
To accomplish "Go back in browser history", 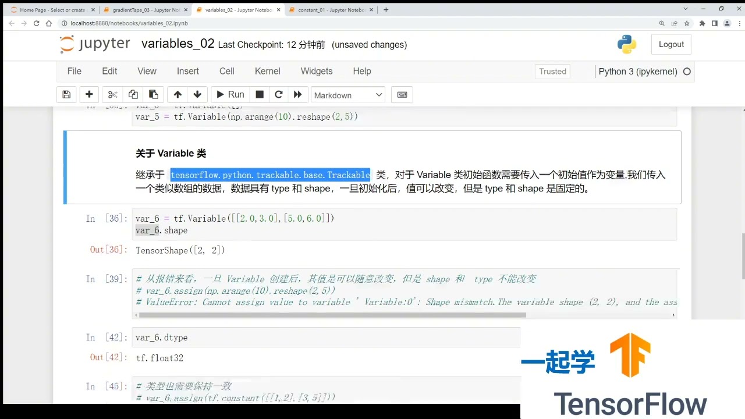I will 12,23.
